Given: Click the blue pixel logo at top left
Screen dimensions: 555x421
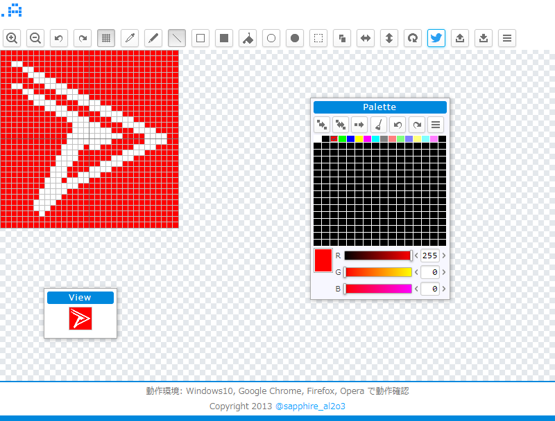Looking at the screenshot, I should coord(12,10).
